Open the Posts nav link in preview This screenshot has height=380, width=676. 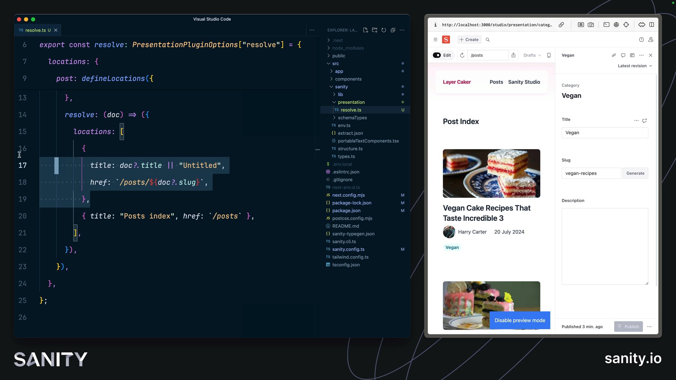click(496, 82)
